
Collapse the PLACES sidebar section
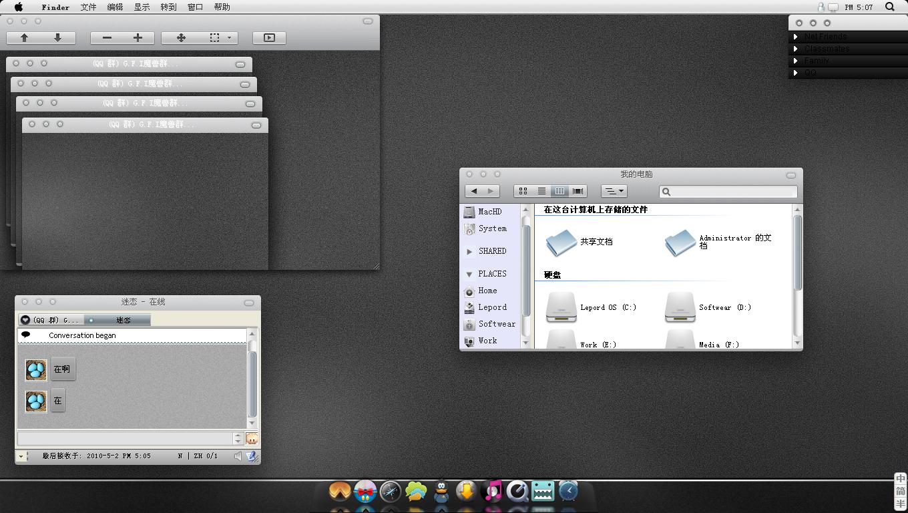[469, 274]
